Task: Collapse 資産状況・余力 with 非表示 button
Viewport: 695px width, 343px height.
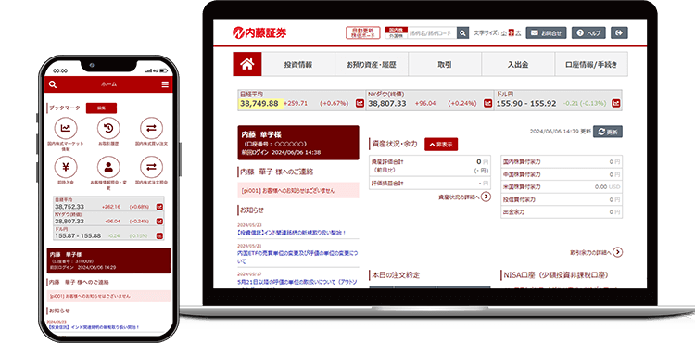Action: click(441, 145)
